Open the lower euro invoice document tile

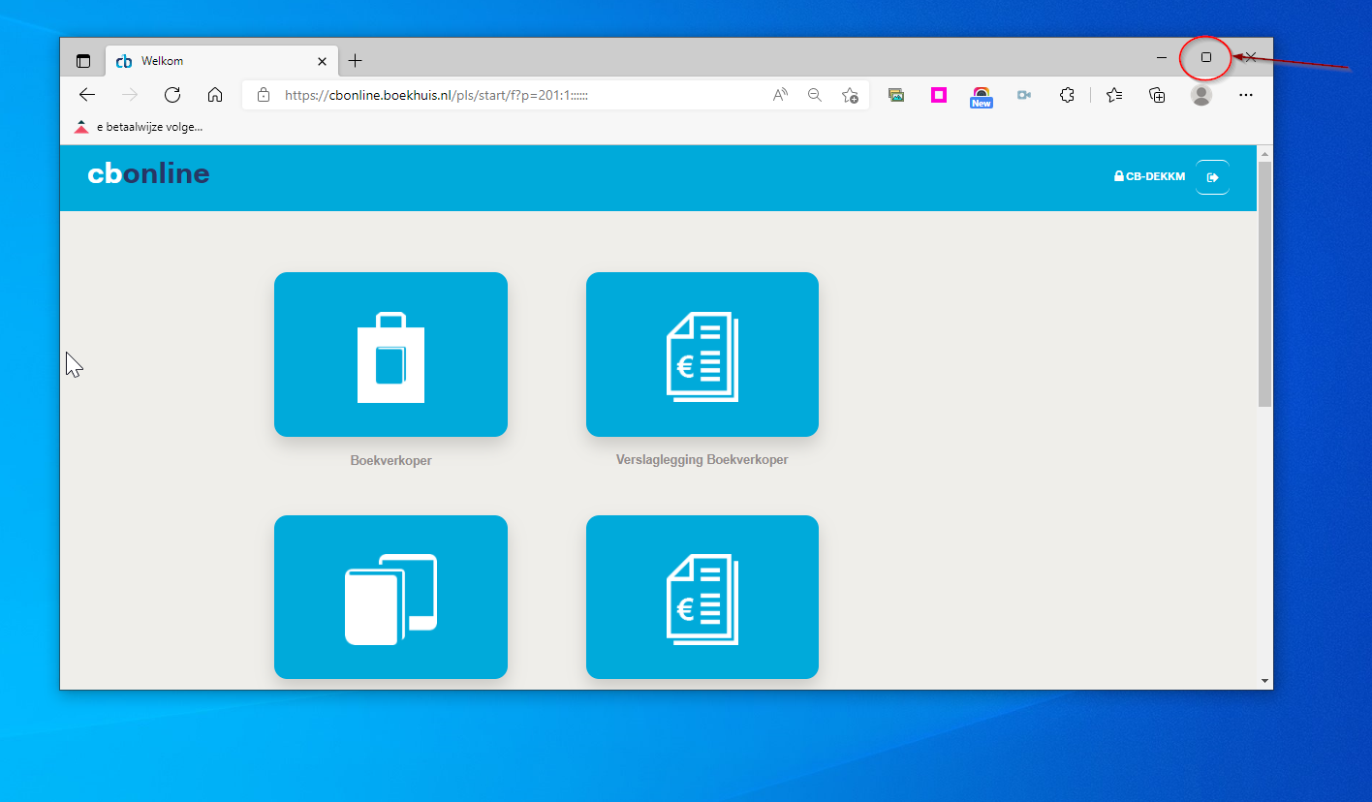(702, 597)
